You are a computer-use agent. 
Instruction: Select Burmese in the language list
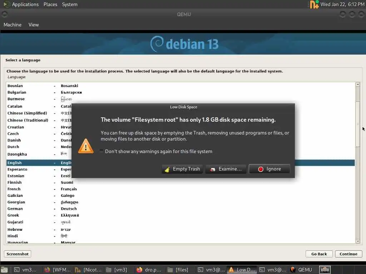tap(180, 99)
